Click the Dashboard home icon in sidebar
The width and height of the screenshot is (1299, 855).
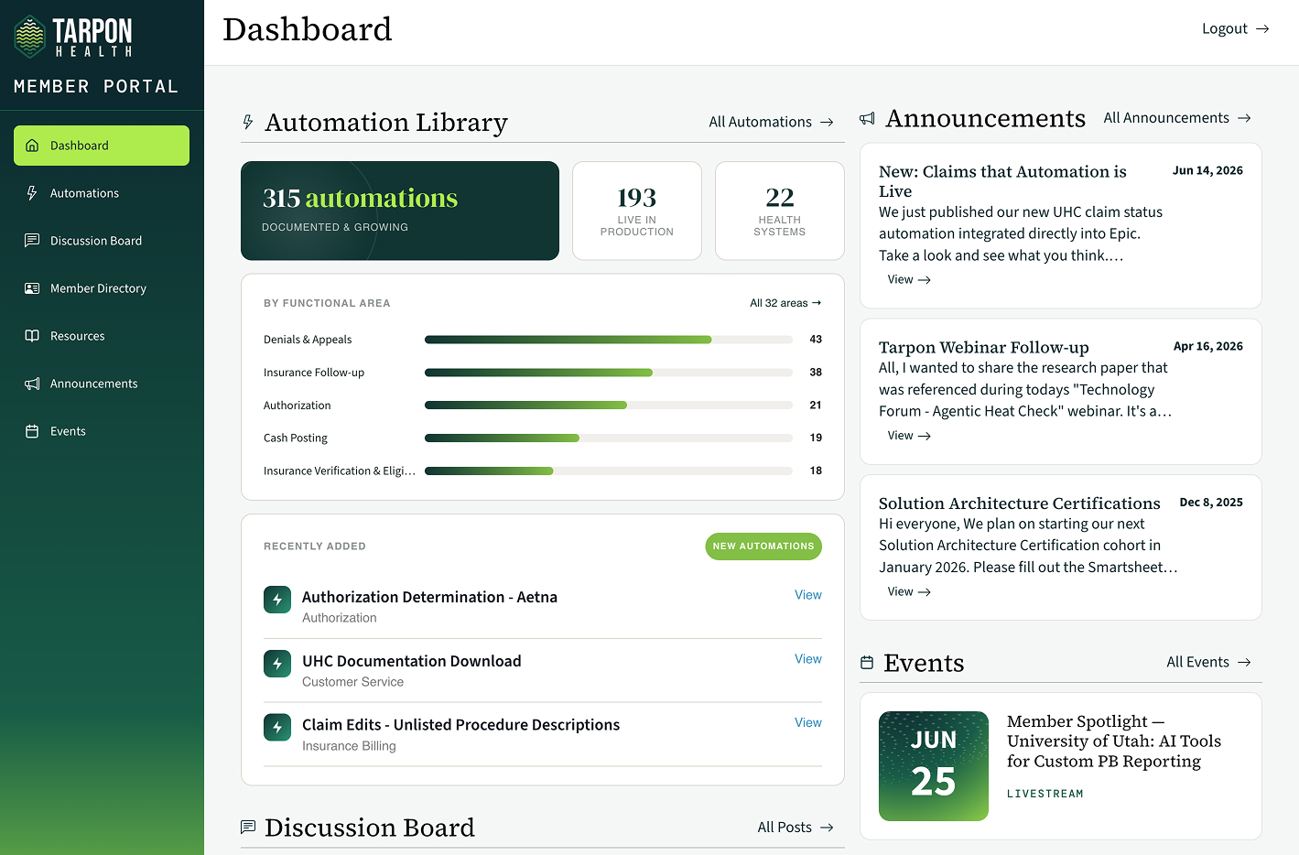point(32,146)
